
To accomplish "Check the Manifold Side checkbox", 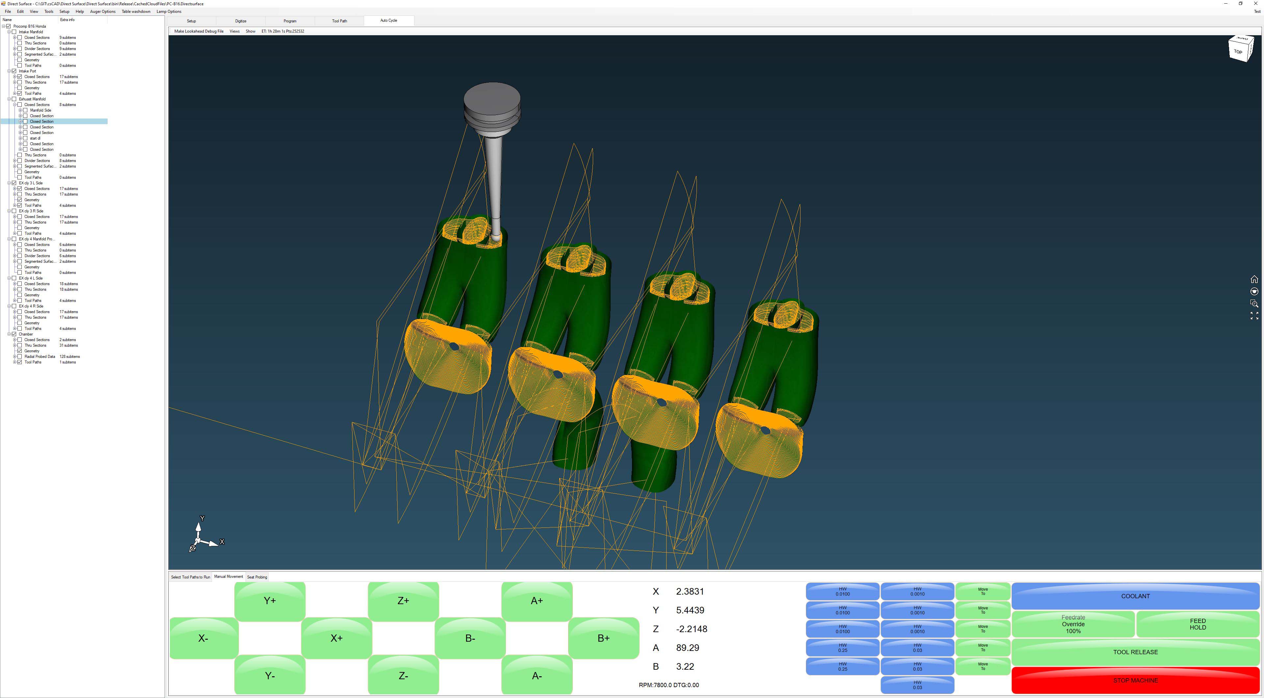I will coord(26,110).
